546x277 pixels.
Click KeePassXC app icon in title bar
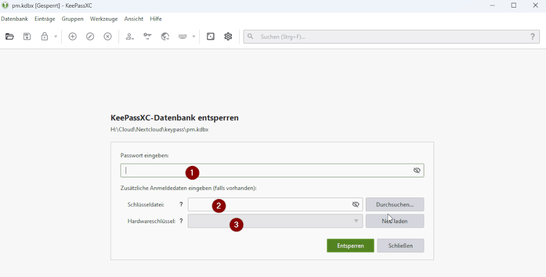point(5,5)
